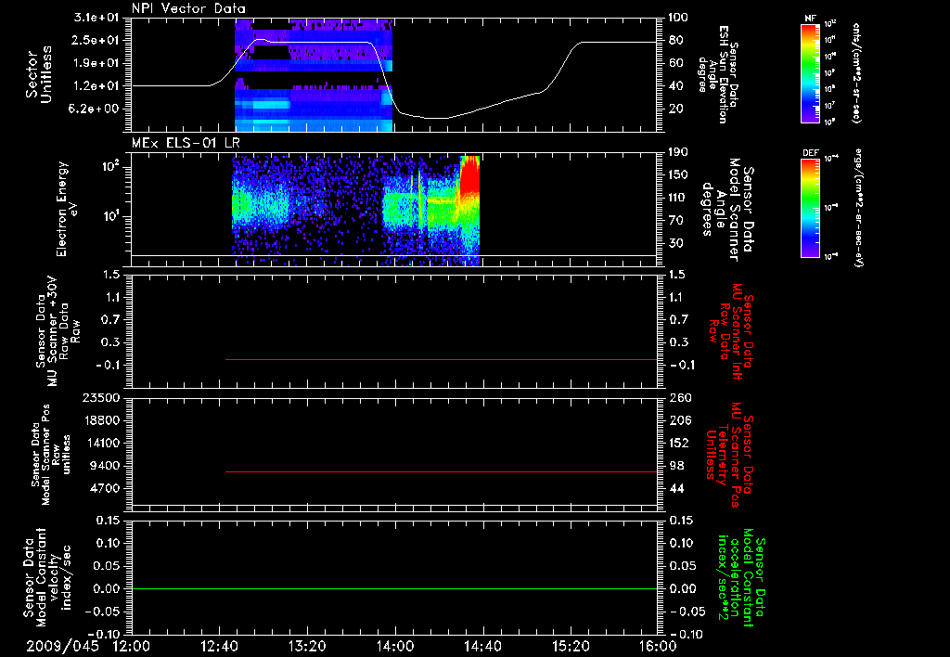Click the '2.5e+01' sector tick label
950x657 pixels.
[x=96, y=40]
